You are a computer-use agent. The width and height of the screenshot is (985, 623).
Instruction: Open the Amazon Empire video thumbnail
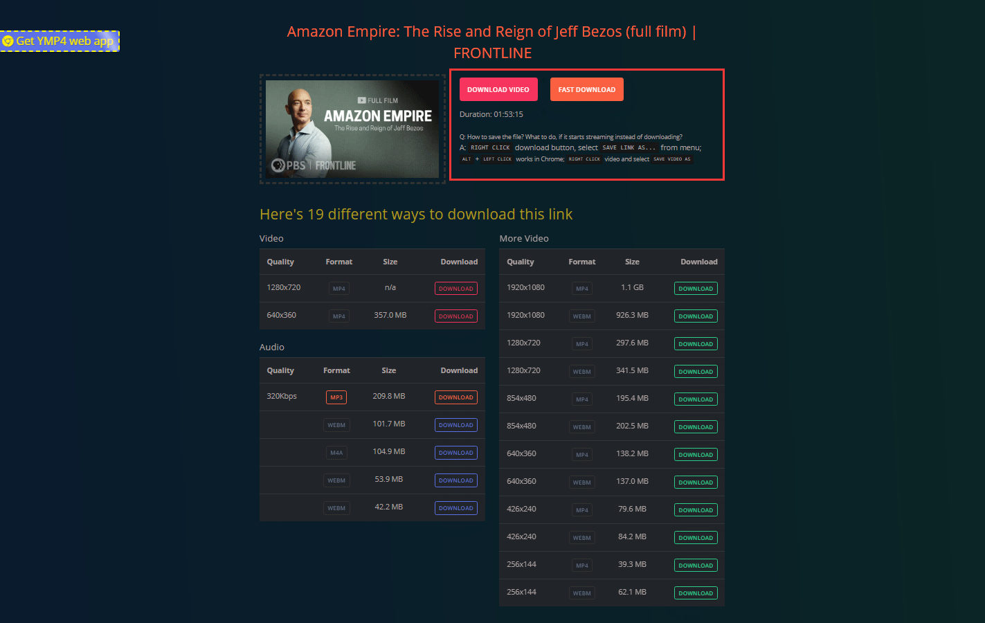(352, 129)
